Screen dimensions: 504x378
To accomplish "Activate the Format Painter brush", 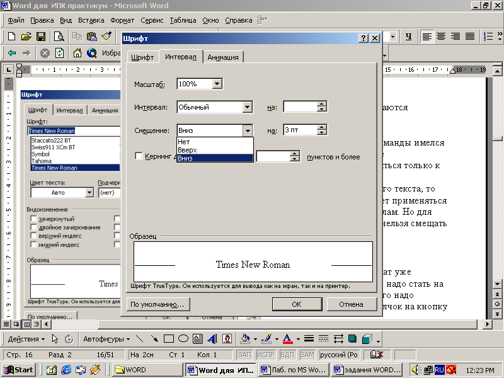I will coord(106,37).
